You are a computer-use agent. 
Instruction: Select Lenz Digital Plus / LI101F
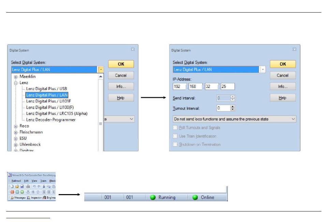click(48, 101)
